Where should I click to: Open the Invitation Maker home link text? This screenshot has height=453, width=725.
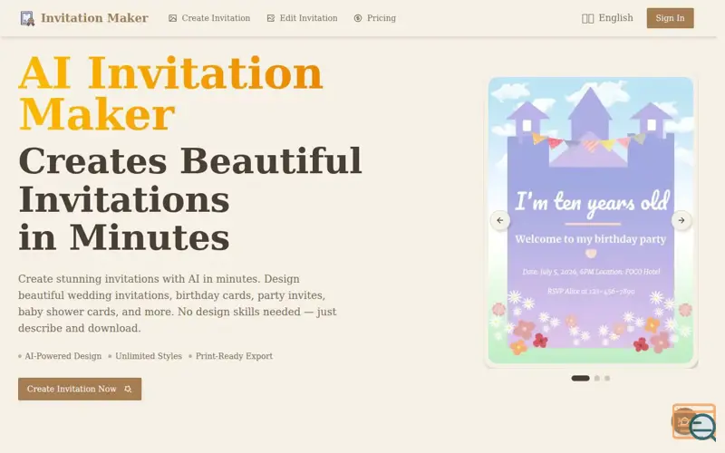pos(94,18)
